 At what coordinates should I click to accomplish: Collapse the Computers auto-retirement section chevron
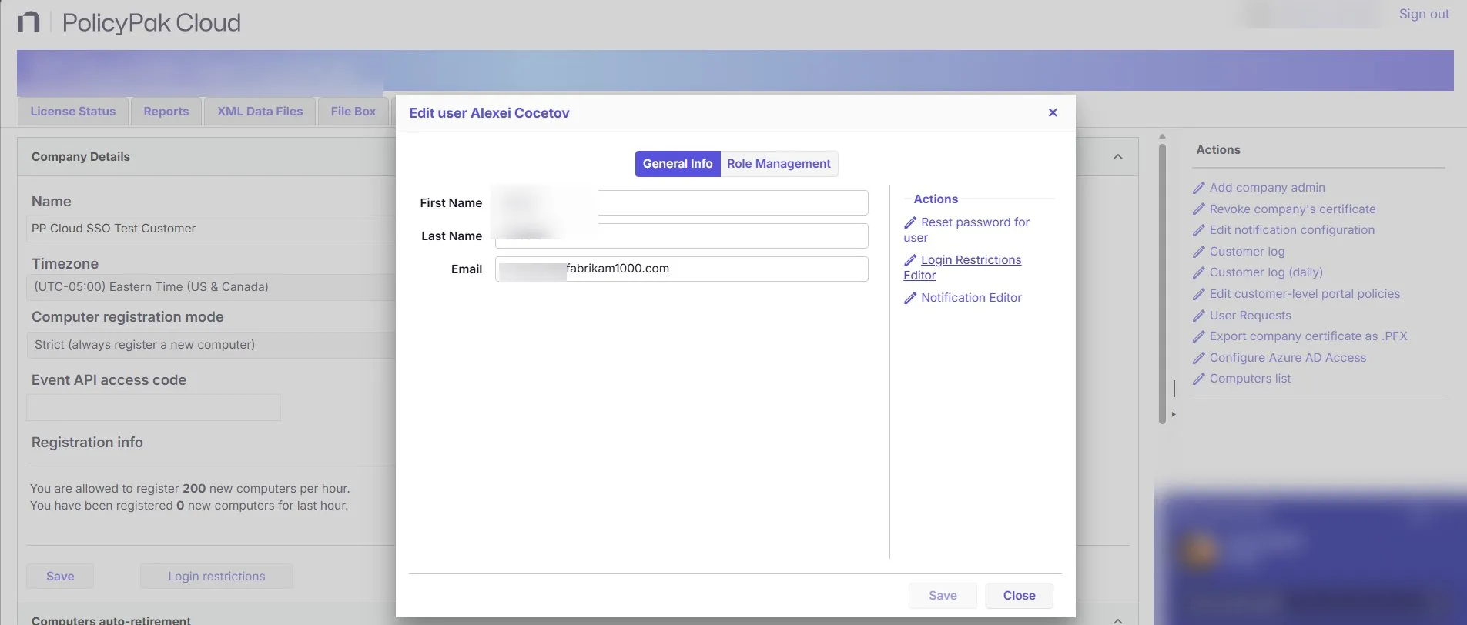tap(1118, 620)
